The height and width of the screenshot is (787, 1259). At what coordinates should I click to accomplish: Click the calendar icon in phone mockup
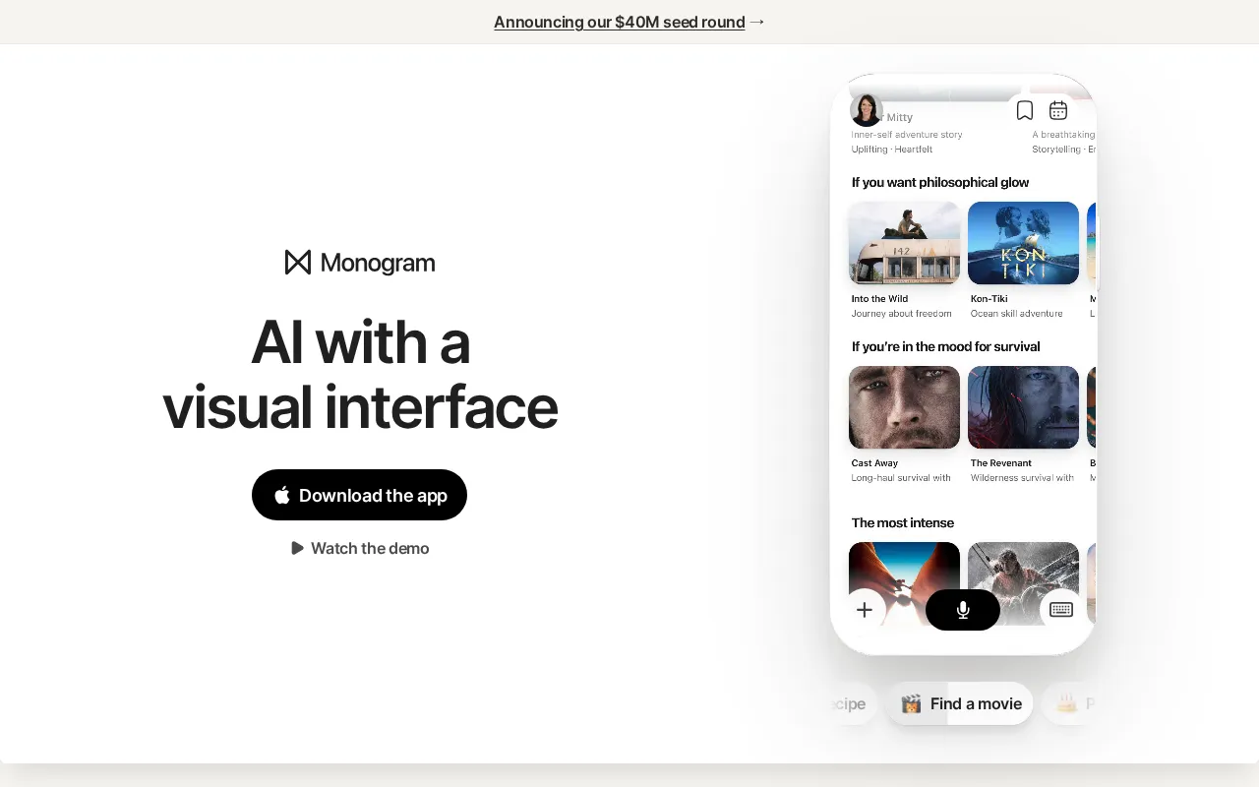coord(1058,110)
